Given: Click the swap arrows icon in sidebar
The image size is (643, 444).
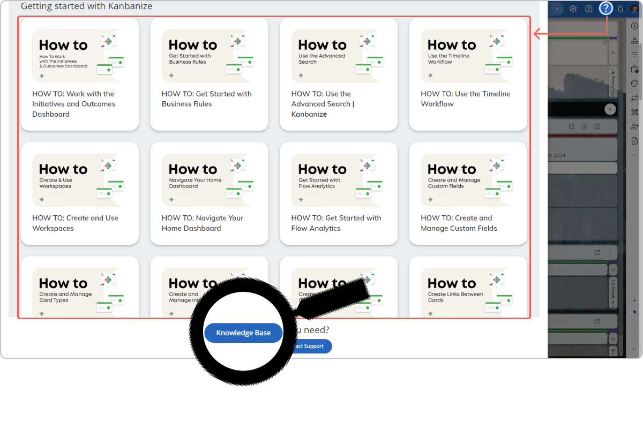Looking at the screenshot, I should pyautogui.click(x=635, y=97).
